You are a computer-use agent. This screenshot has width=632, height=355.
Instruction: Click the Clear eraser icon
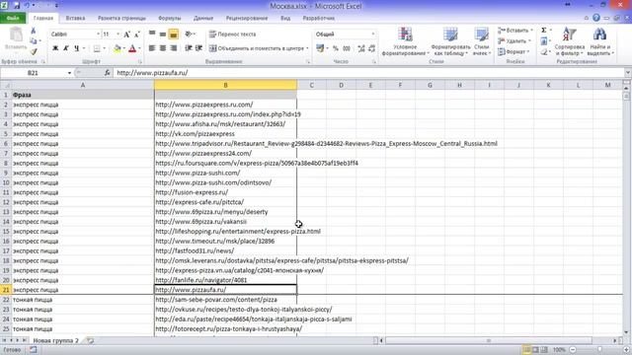tap(544, 52)
